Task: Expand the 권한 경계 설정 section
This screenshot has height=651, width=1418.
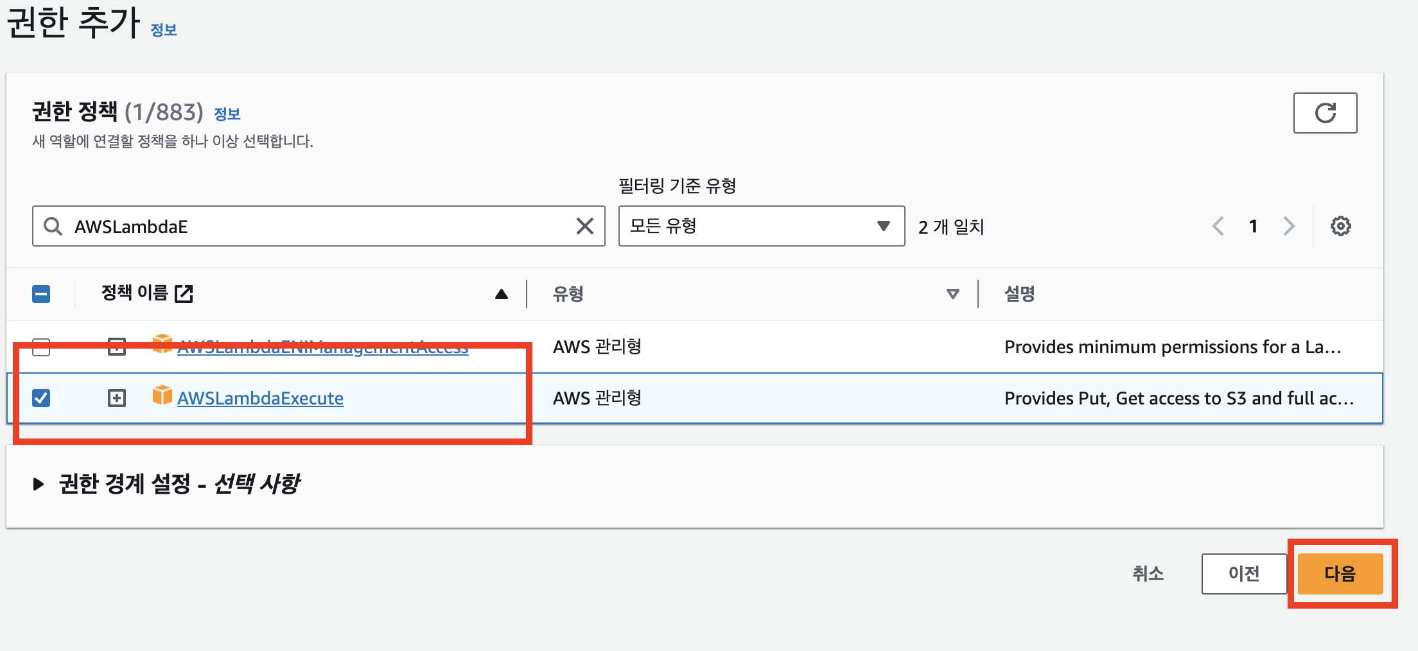Action: pos(39,484)
